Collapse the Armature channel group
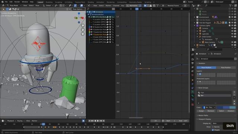 click(88, 12)
